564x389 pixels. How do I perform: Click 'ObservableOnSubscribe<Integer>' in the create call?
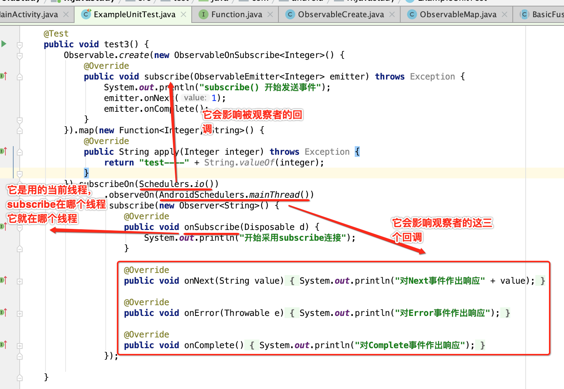coord(249,55)
